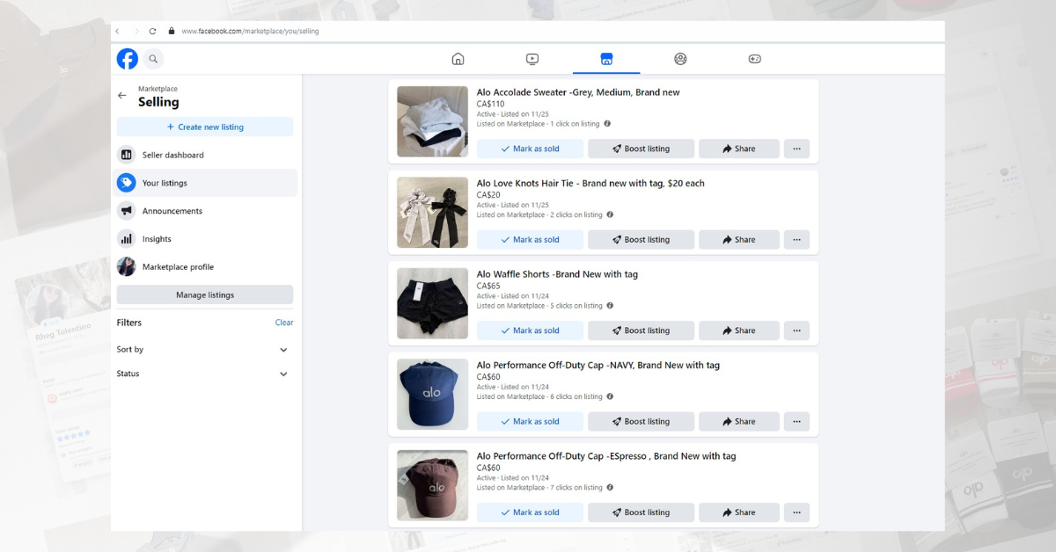Viewport: 1056px width, 552px height.
Task: Click Create new listing button
Action: pos(205,127)
